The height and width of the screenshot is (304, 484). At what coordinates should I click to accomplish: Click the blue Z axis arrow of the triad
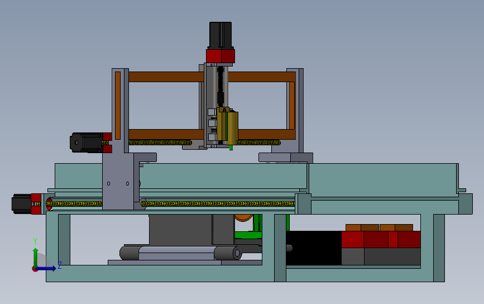point(46,269)
